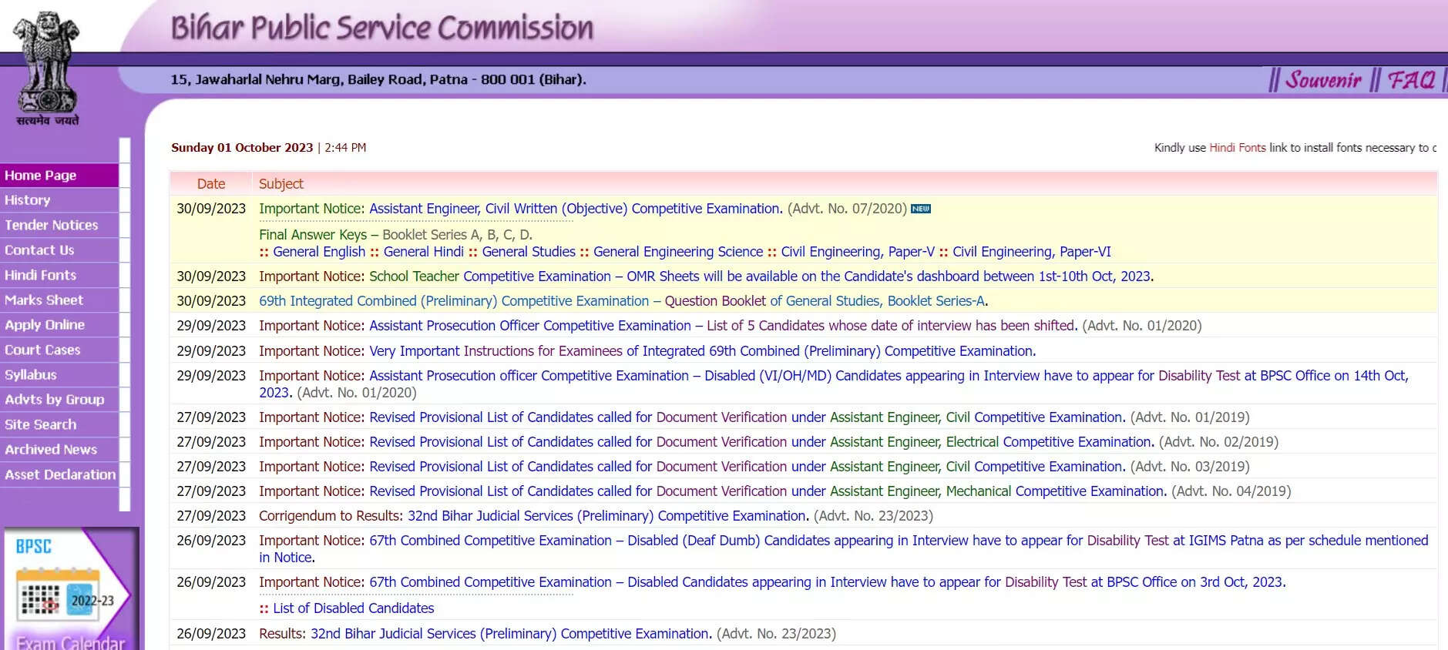Viewport: 1448px width, 650px height.
Task: Click the NEW badge beside Advt. No. 07/2020
Action: click(x=921, y=209)
